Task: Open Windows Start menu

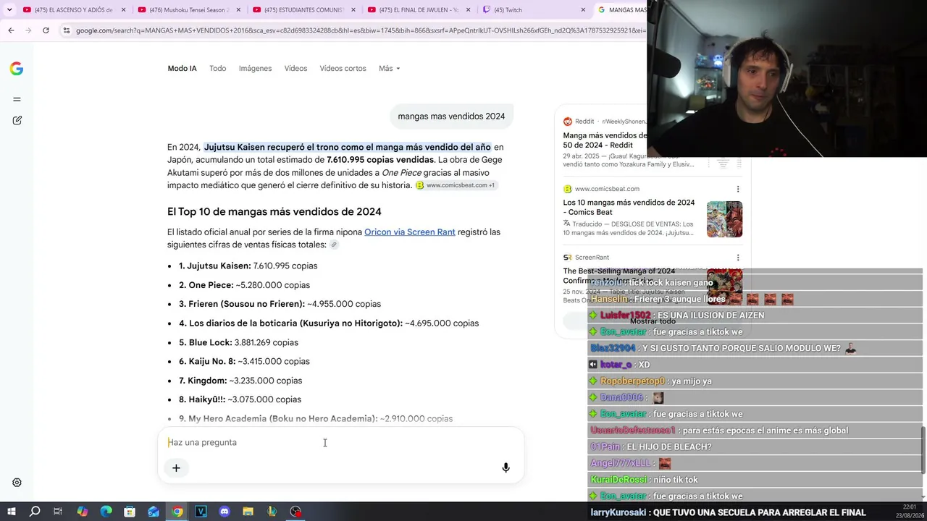Action: click(x=11, y=512)
